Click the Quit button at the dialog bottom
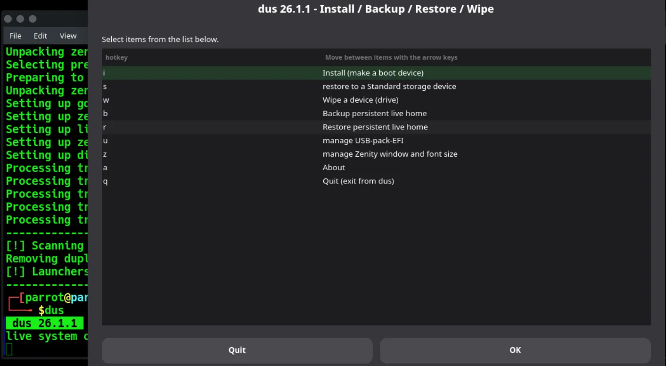This screenshot has width=666, height=366. (x=237, y=350)
